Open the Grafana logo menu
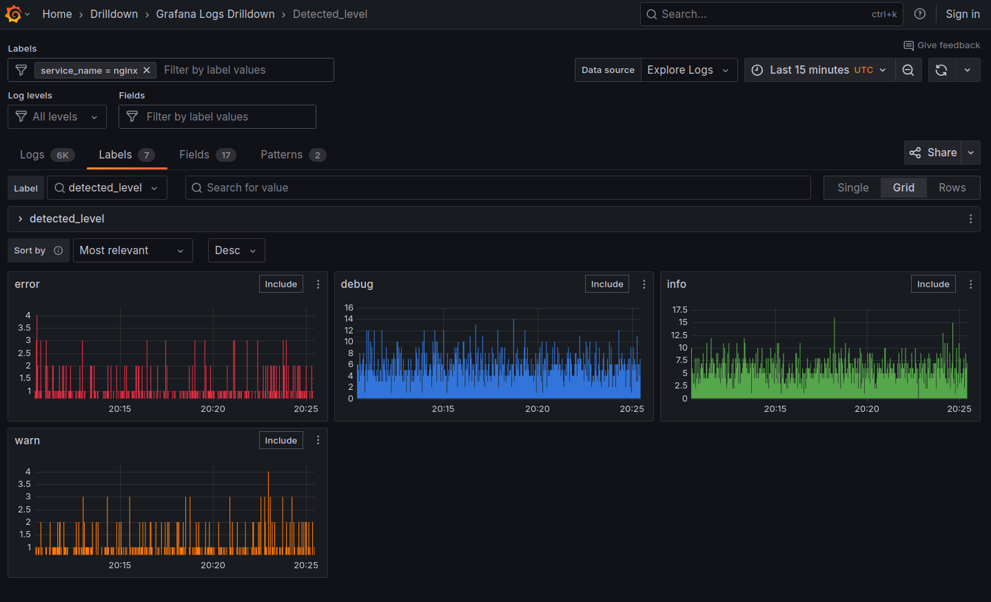991x602 pixels. pyautogui.click(x=14, y=14)
